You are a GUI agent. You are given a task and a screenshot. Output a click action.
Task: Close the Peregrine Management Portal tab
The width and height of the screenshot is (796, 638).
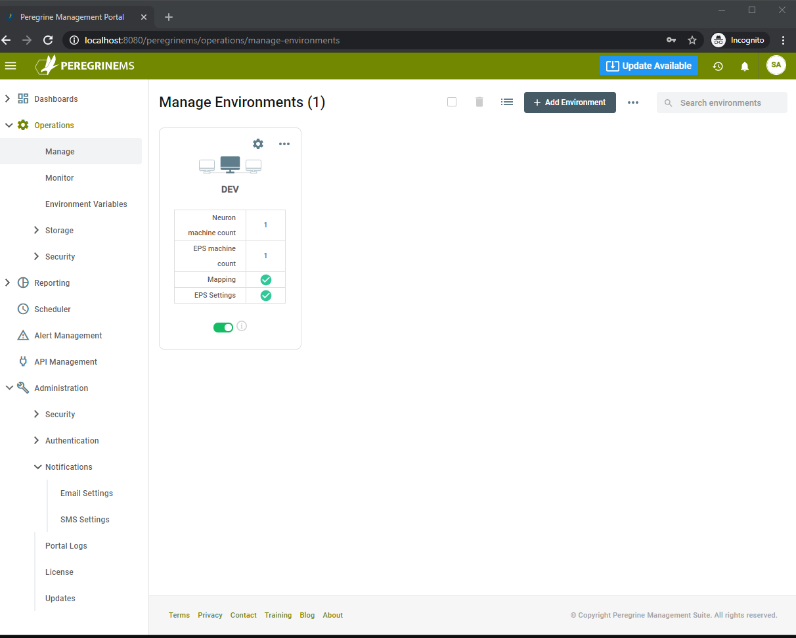coord(144,17)
